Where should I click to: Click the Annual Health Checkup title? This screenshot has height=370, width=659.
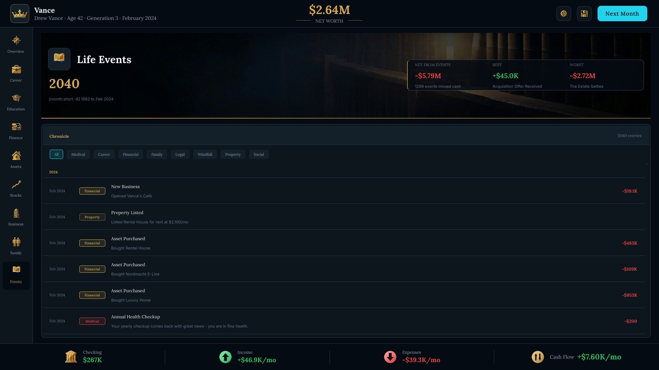click(136, 317)
